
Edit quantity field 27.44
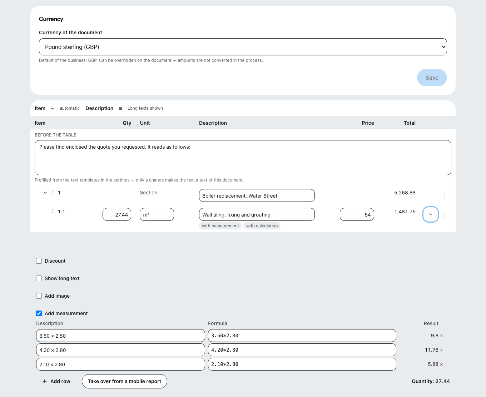coord(117,214)
